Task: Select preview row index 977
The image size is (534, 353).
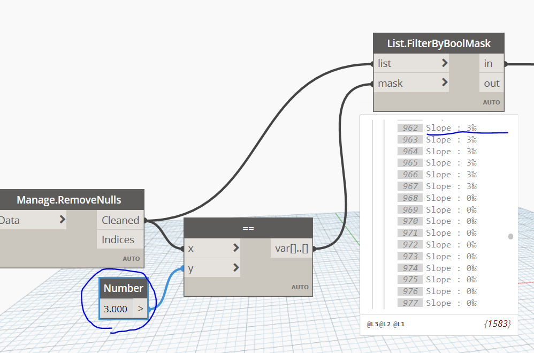Action: click(x=410, y=303)
